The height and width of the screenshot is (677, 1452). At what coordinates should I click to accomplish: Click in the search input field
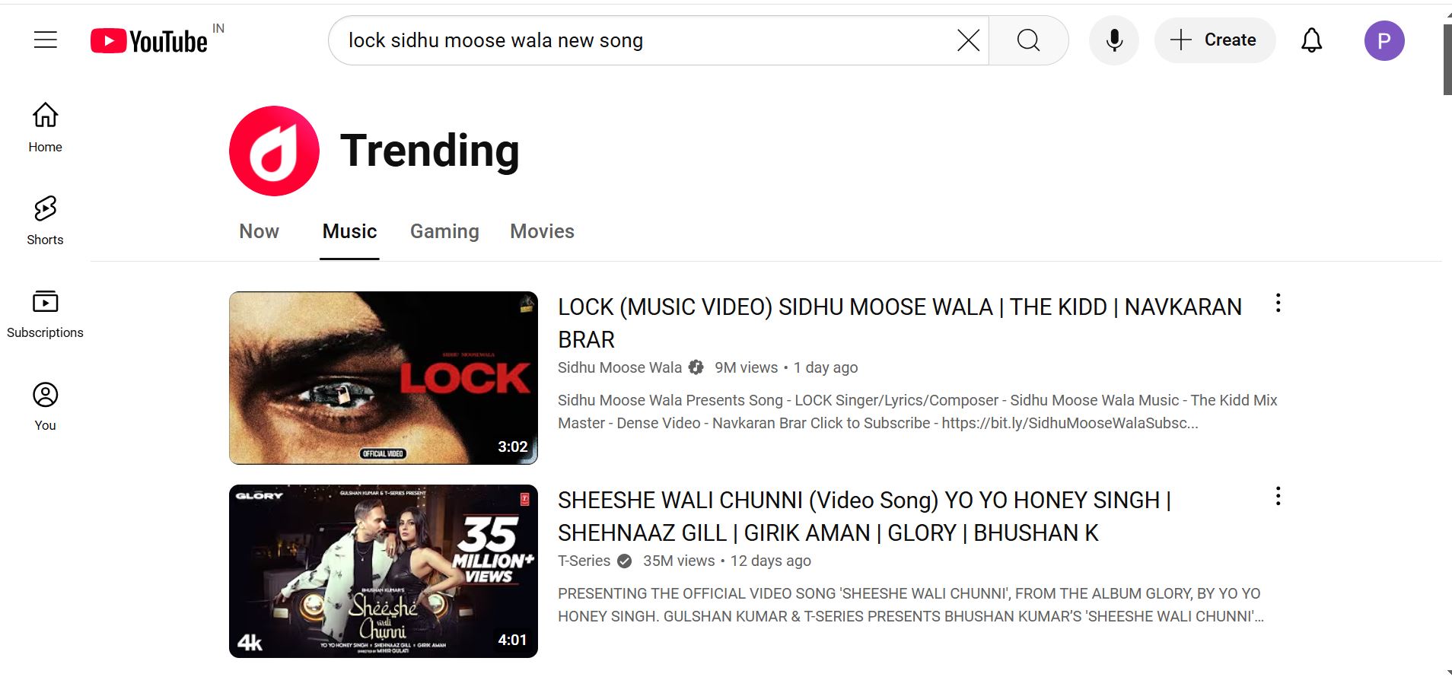647,40
